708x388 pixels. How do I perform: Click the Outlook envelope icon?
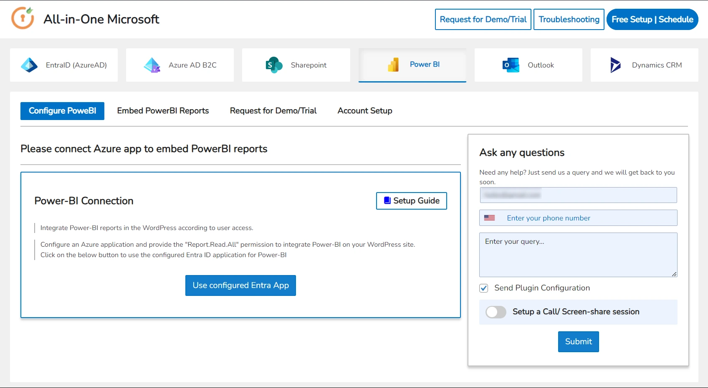[x=511, y=65]
